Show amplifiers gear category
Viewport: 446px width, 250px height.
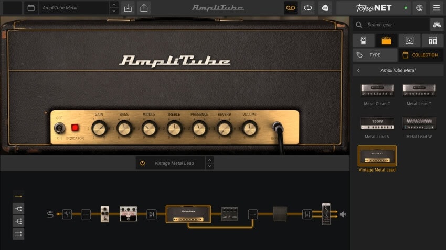(386, 40)
